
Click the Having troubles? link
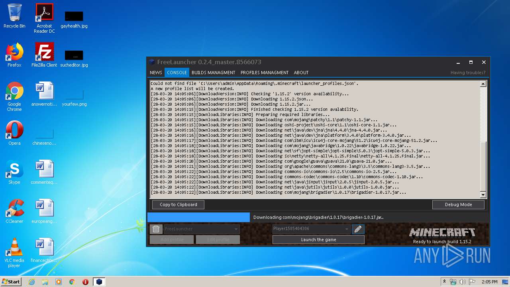tap(468, 73)
